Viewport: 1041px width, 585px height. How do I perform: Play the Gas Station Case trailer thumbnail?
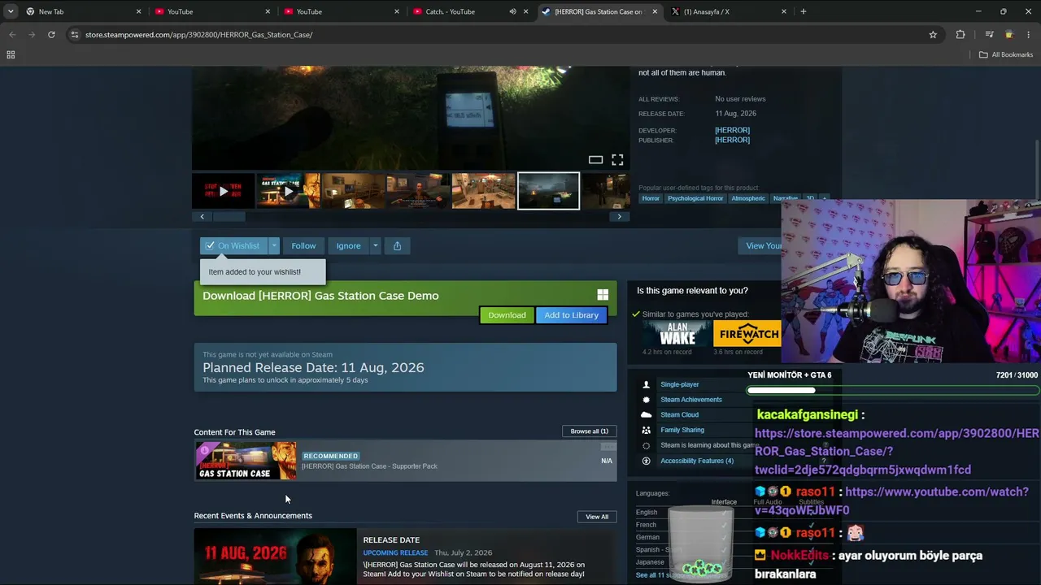(289, 191)
